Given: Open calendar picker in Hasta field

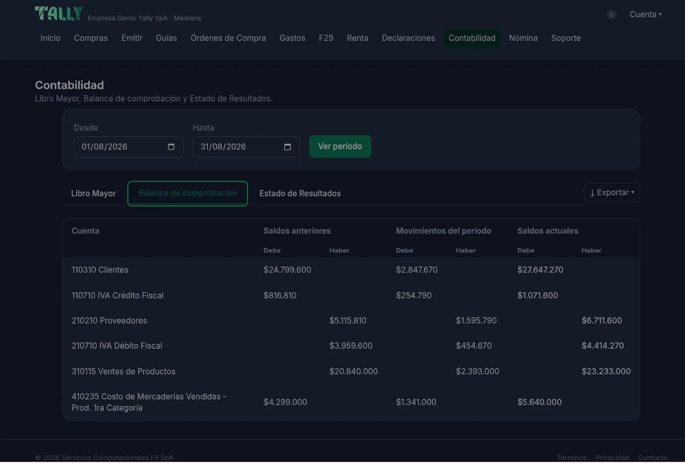Looking at the screenshot, I should point(287,147).
